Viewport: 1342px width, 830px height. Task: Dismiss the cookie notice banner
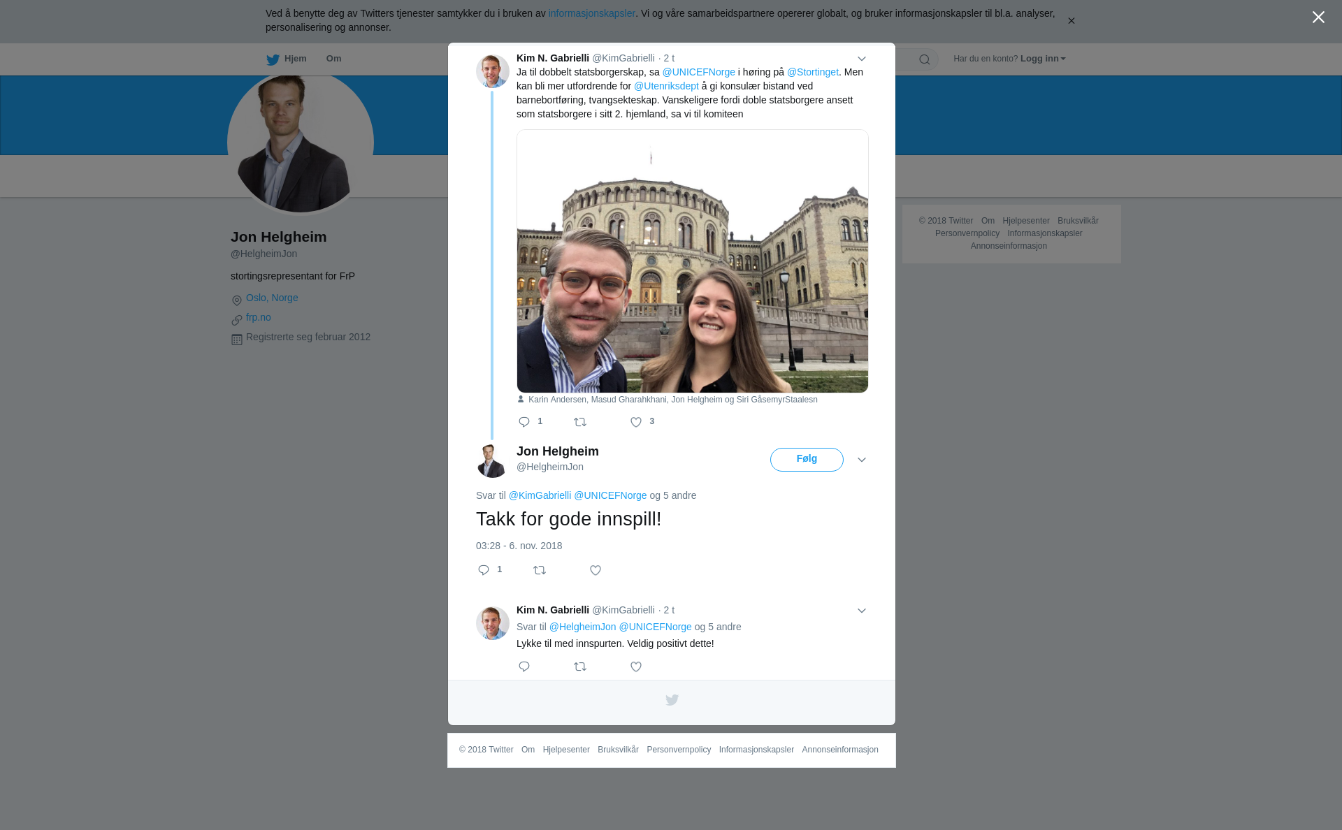point(1071,21)
